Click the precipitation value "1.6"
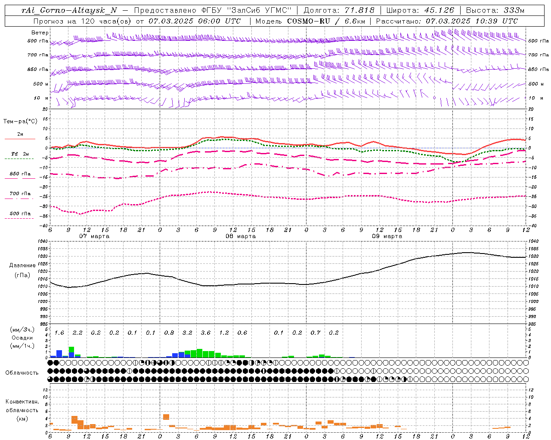 tap(59, 333)
